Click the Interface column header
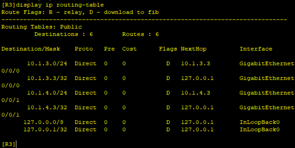The height and width of the screenshot is (148, 295). coord(256,49)
